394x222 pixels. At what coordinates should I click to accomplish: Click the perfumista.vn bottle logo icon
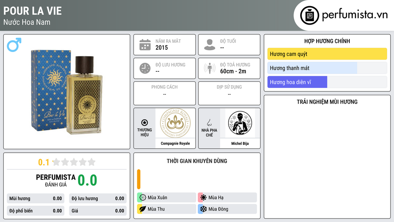point(309,15)
